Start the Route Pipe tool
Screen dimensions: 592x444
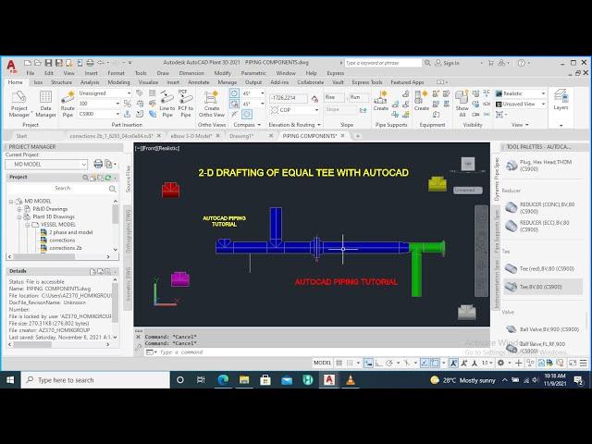click(x=68, y=105)
